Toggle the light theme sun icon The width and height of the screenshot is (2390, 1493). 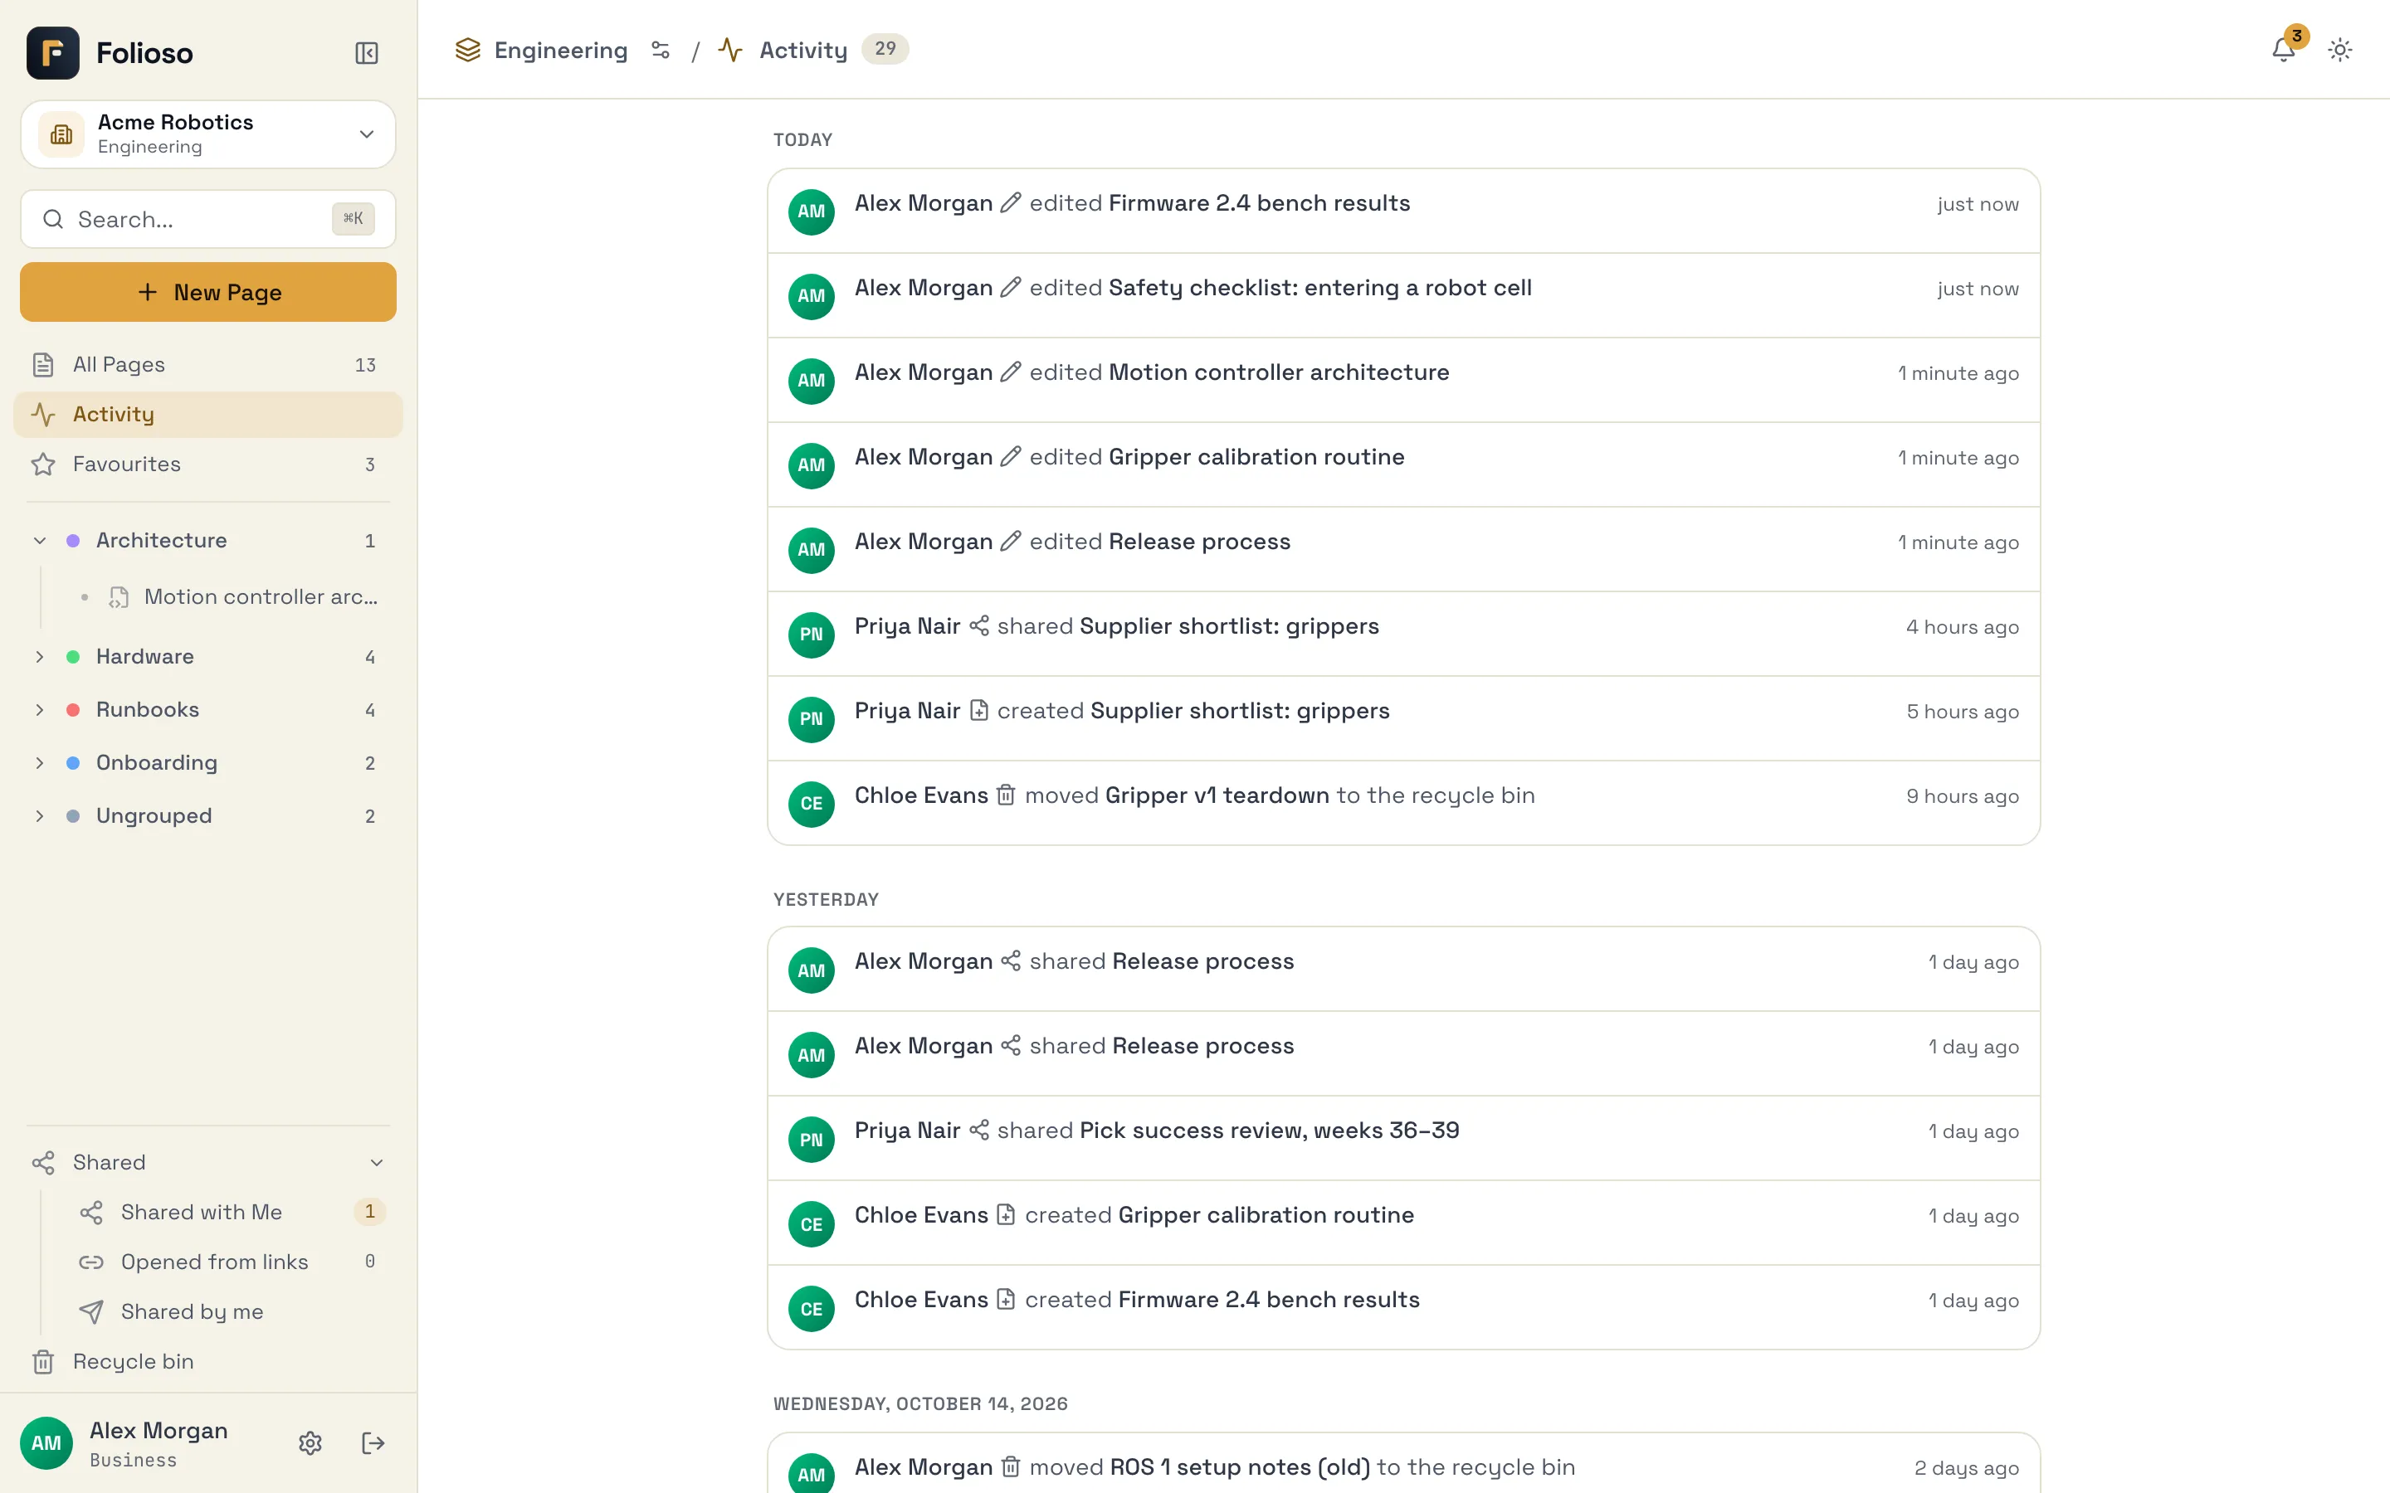tap(2339, 50)
